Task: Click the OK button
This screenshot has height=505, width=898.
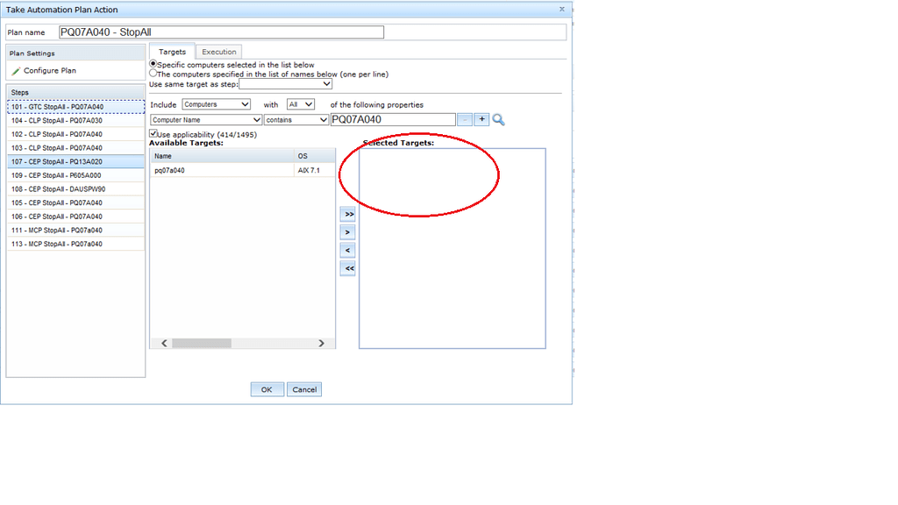Action: click(x=267, y=389)
